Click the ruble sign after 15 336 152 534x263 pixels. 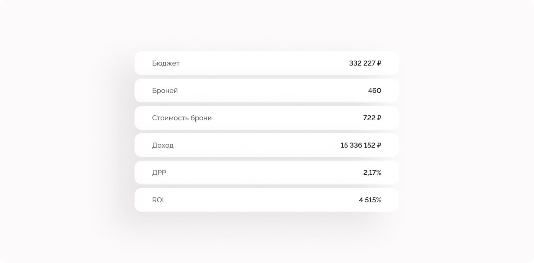point(379,146)
